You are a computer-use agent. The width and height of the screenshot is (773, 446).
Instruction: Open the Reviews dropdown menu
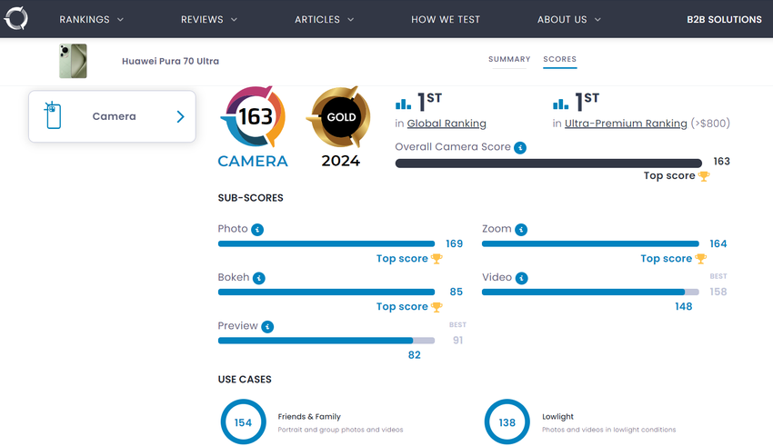click(x=209, y=19)
